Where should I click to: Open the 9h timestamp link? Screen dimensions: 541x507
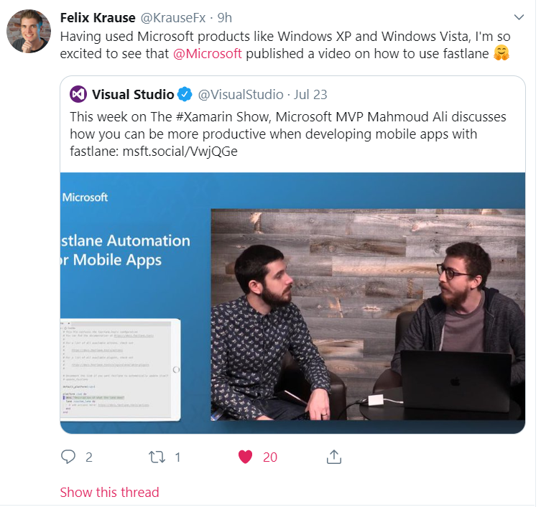225,17
